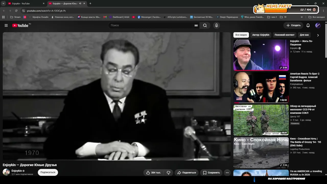327x184 pixels.
Task: Go forward in browser history
Action: [10, 11]
